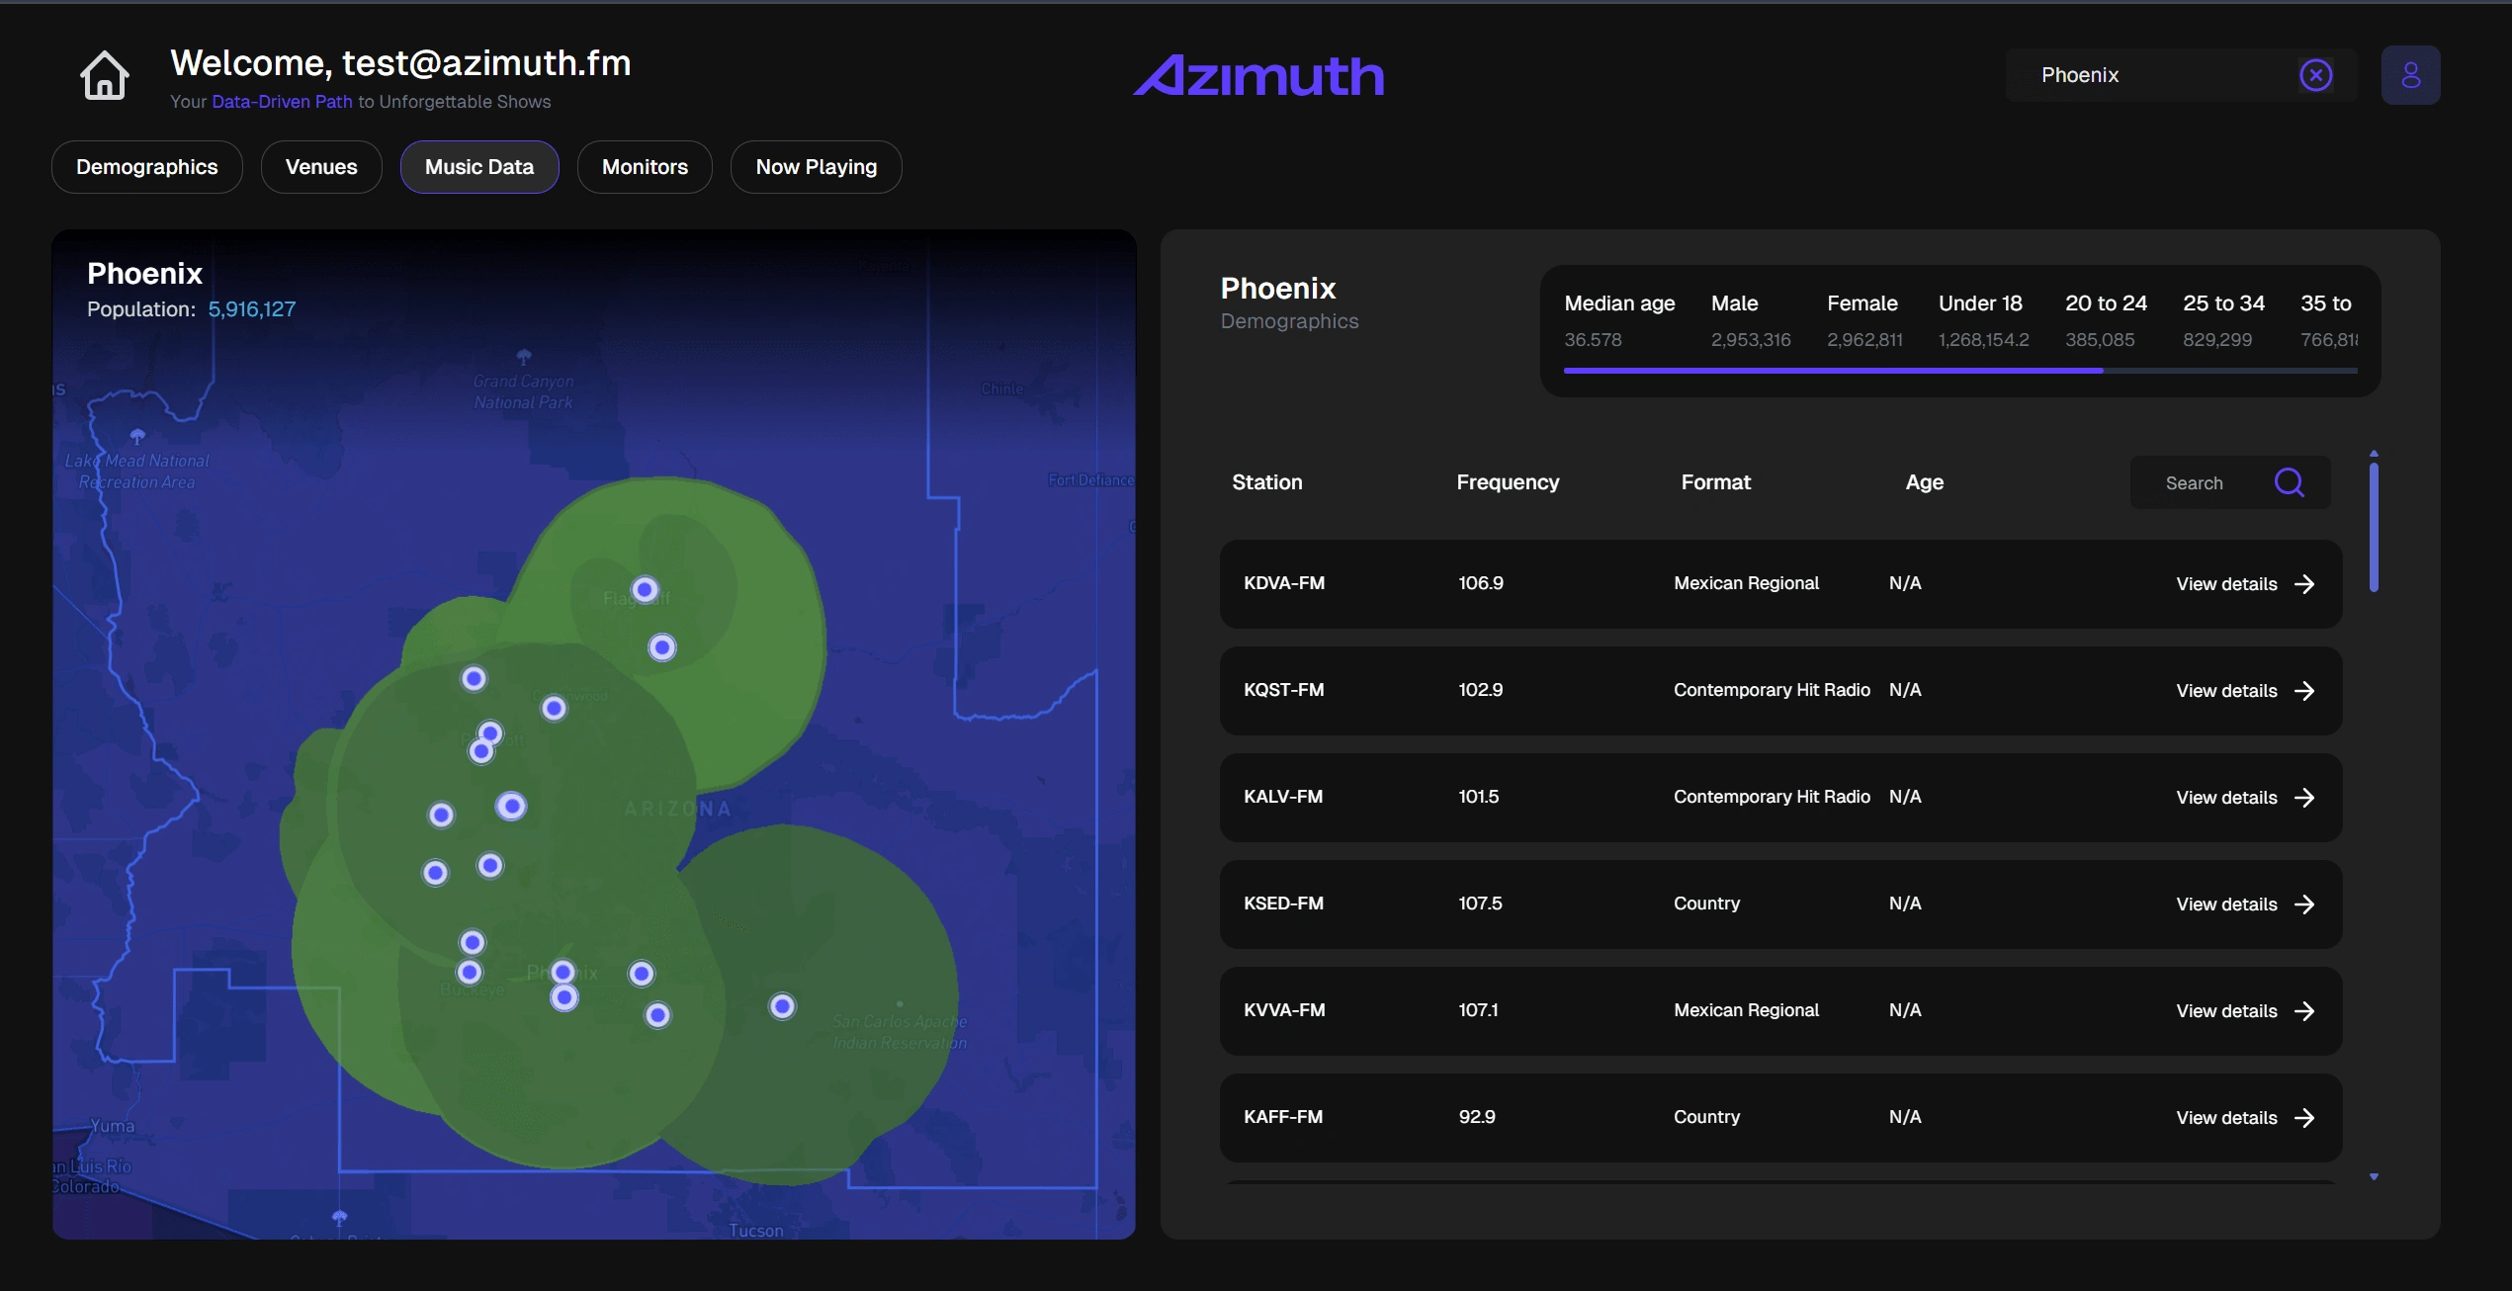Viewport: 2512px width, 1291px height.
Task: Click arrow icon for KAFF-FM row
Action: [2304, 1118]
